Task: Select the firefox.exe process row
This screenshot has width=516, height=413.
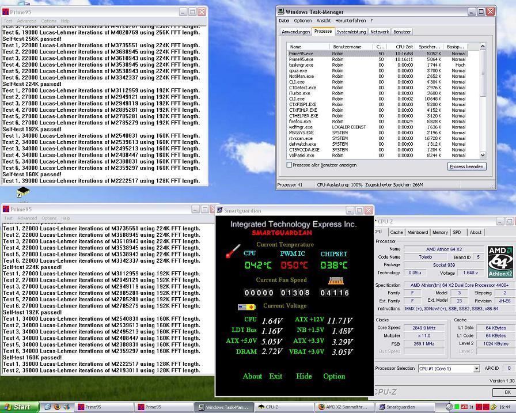Action: point(378,122)
